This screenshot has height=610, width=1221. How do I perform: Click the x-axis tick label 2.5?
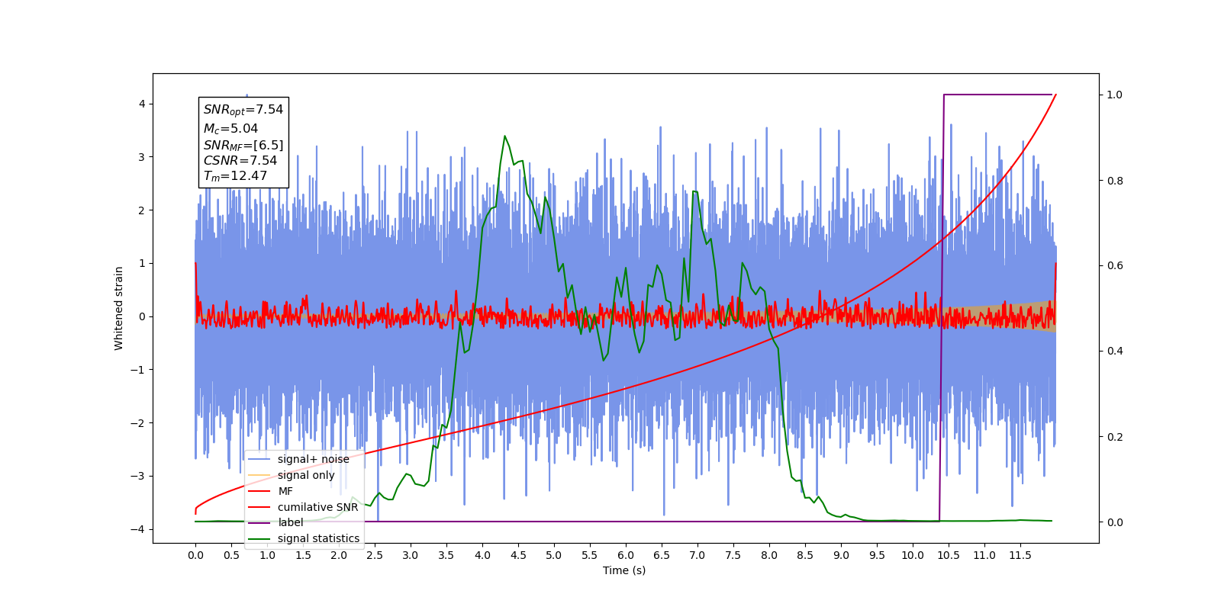(x=375, y=555)
